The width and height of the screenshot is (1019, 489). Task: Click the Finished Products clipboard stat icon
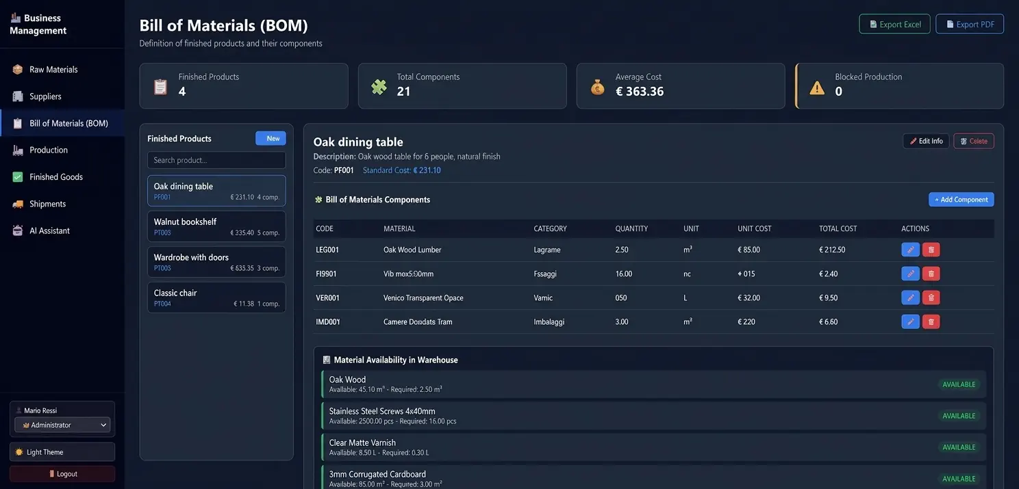click(160, 87)
